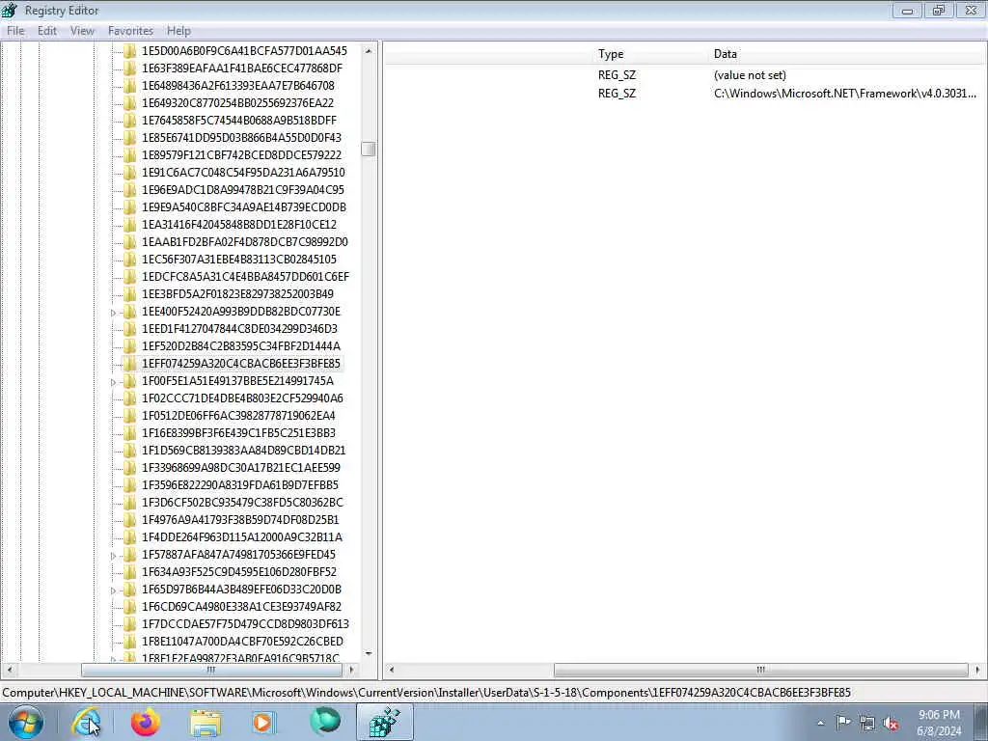Click folder icon of 1EDCFC8A5A31C4E4BBA8457DD601C6EF
Viewport: 988px width, 741px height.
pos(130,277)
